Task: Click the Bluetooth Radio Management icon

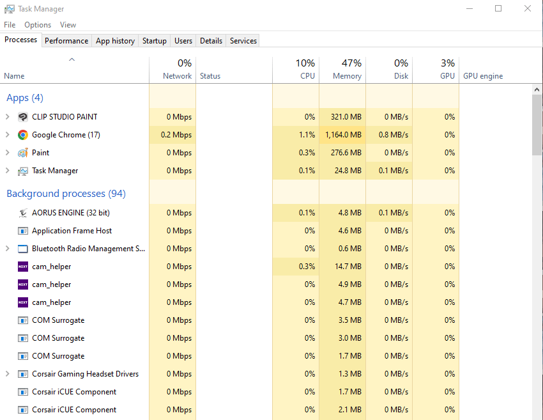Action: coord(23,249)
